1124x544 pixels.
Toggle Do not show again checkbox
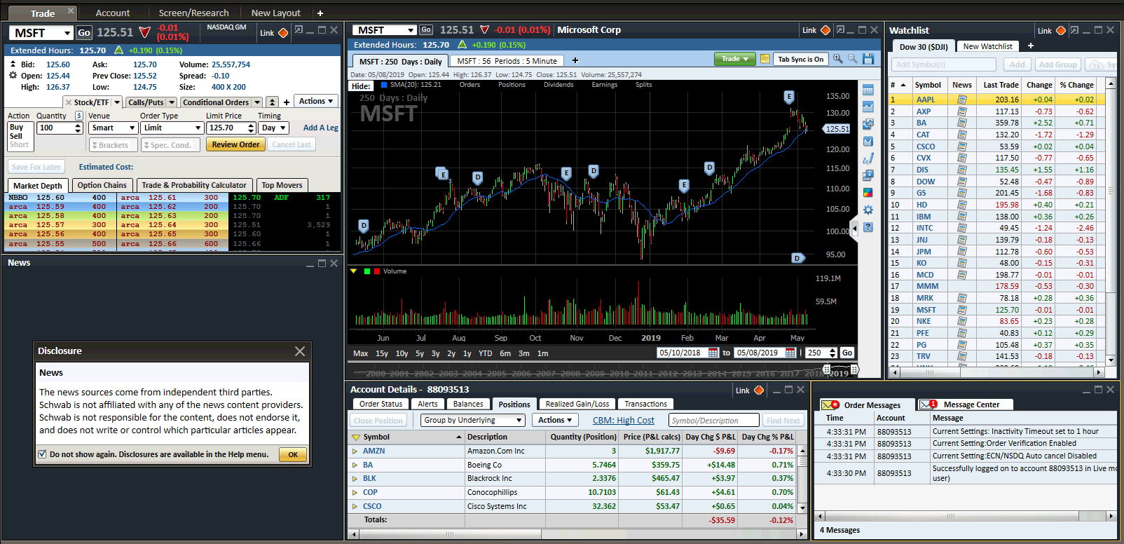tap(43, 454)
